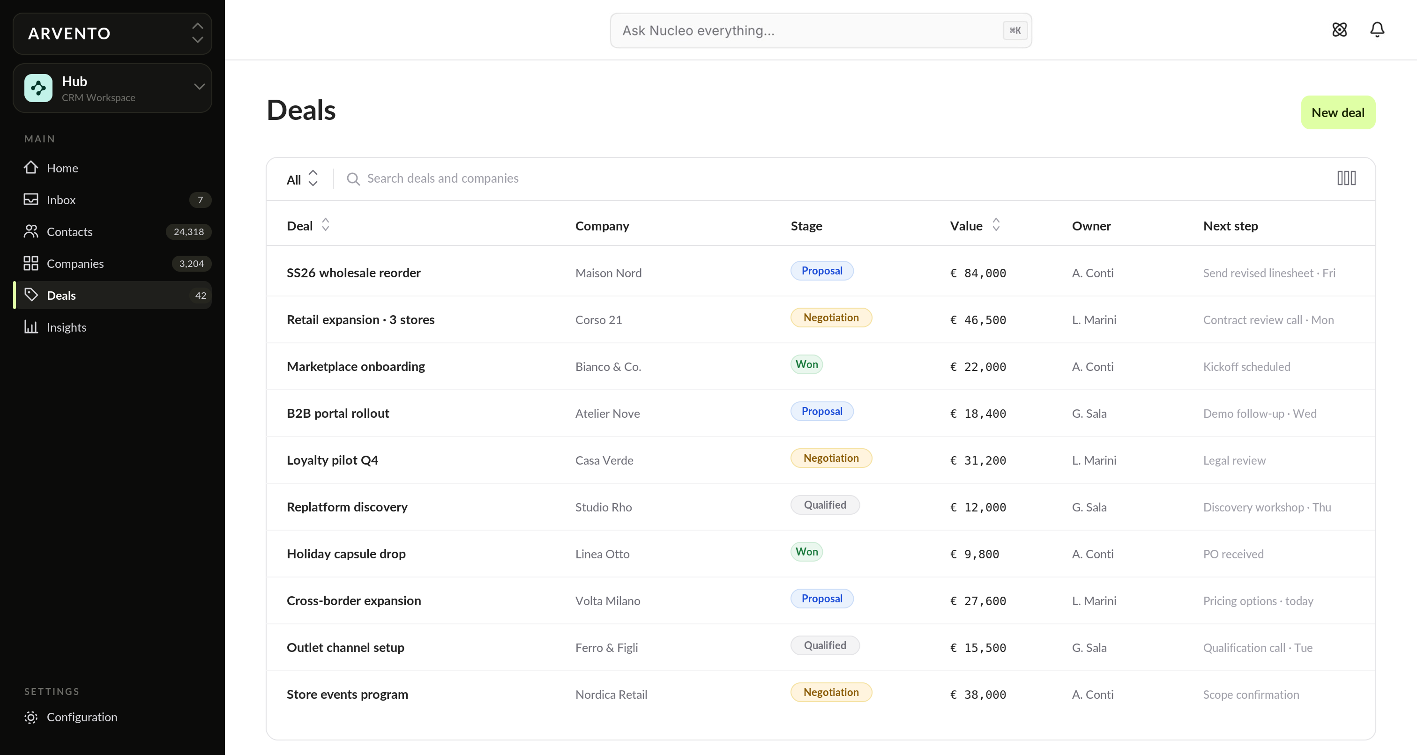Click Proposal badge for SS26 wholesale reorder
This screenshot has height=755, width=1417.
[x=822, y=271]
